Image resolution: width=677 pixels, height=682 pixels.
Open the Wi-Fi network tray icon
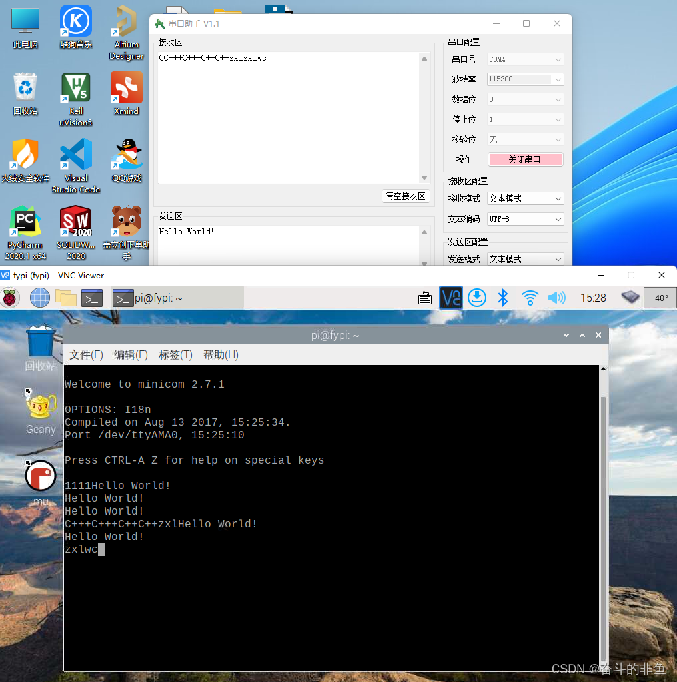(530, 298)
